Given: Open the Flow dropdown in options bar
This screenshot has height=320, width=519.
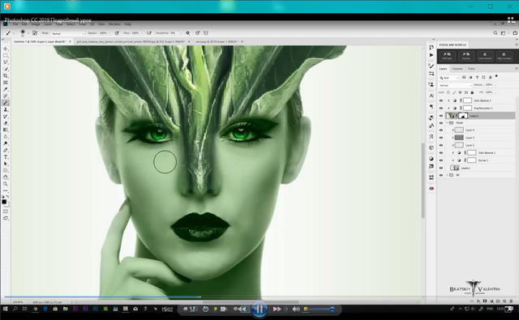Looking at the screenshot, I should click(142, 33).
